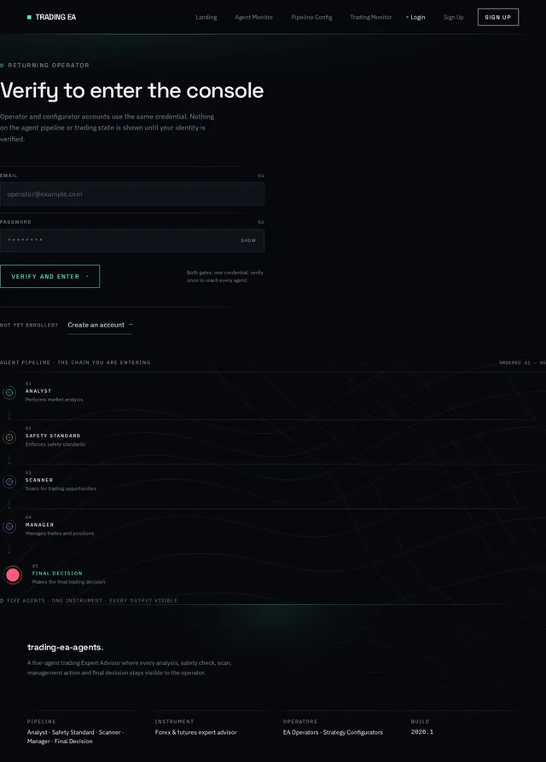Screen dimensions: 546x762
Task: Click 'Performs market analysis' description
Action: coord(54,400)
